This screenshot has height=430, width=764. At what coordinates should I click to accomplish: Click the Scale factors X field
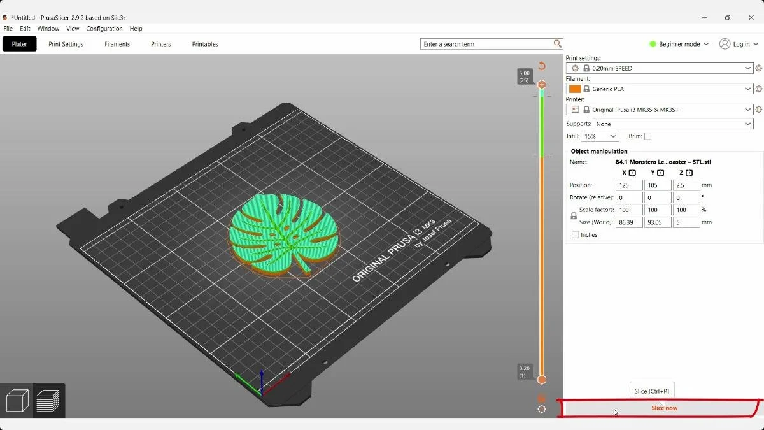tap(629, 210)
